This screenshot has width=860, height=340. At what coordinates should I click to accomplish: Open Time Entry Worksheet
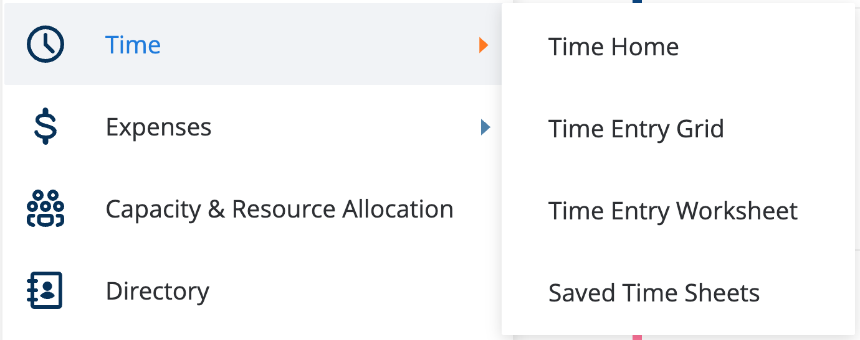[x=673, y=211]
